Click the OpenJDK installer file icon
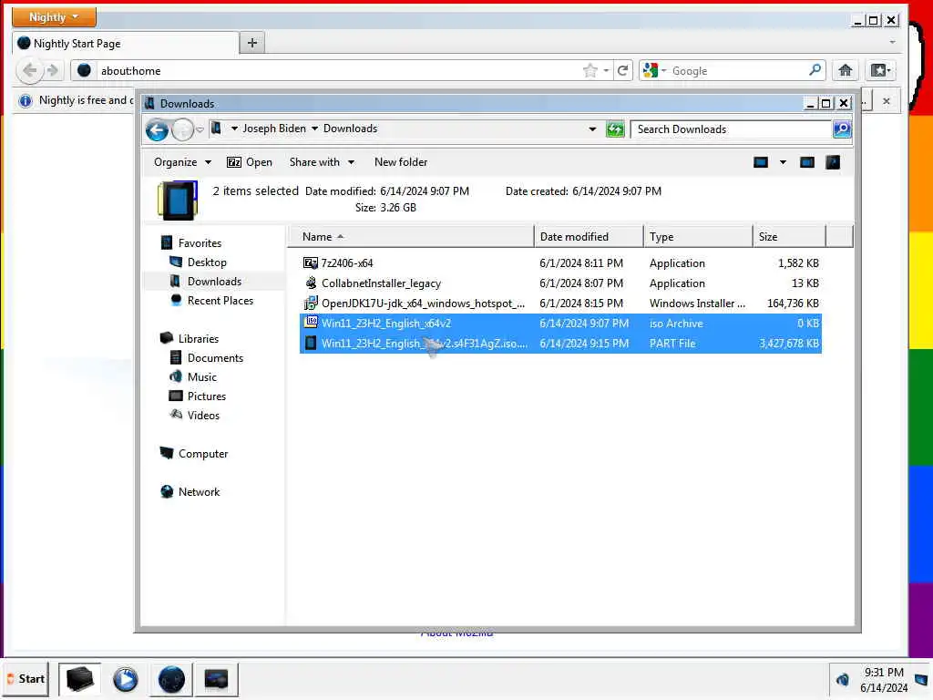The height and width of the screenshot is (700, 933). click(311, 303)
